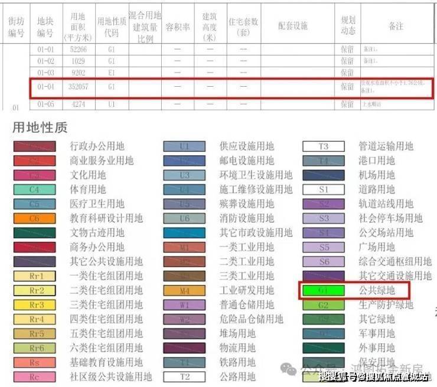Click the dark green swatch for 文物古迹用地
Viewport: 437px width, 387px height.
click(35, 233)
